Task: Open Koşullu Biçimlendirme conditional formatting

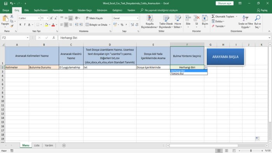Action: coord(150,22)
